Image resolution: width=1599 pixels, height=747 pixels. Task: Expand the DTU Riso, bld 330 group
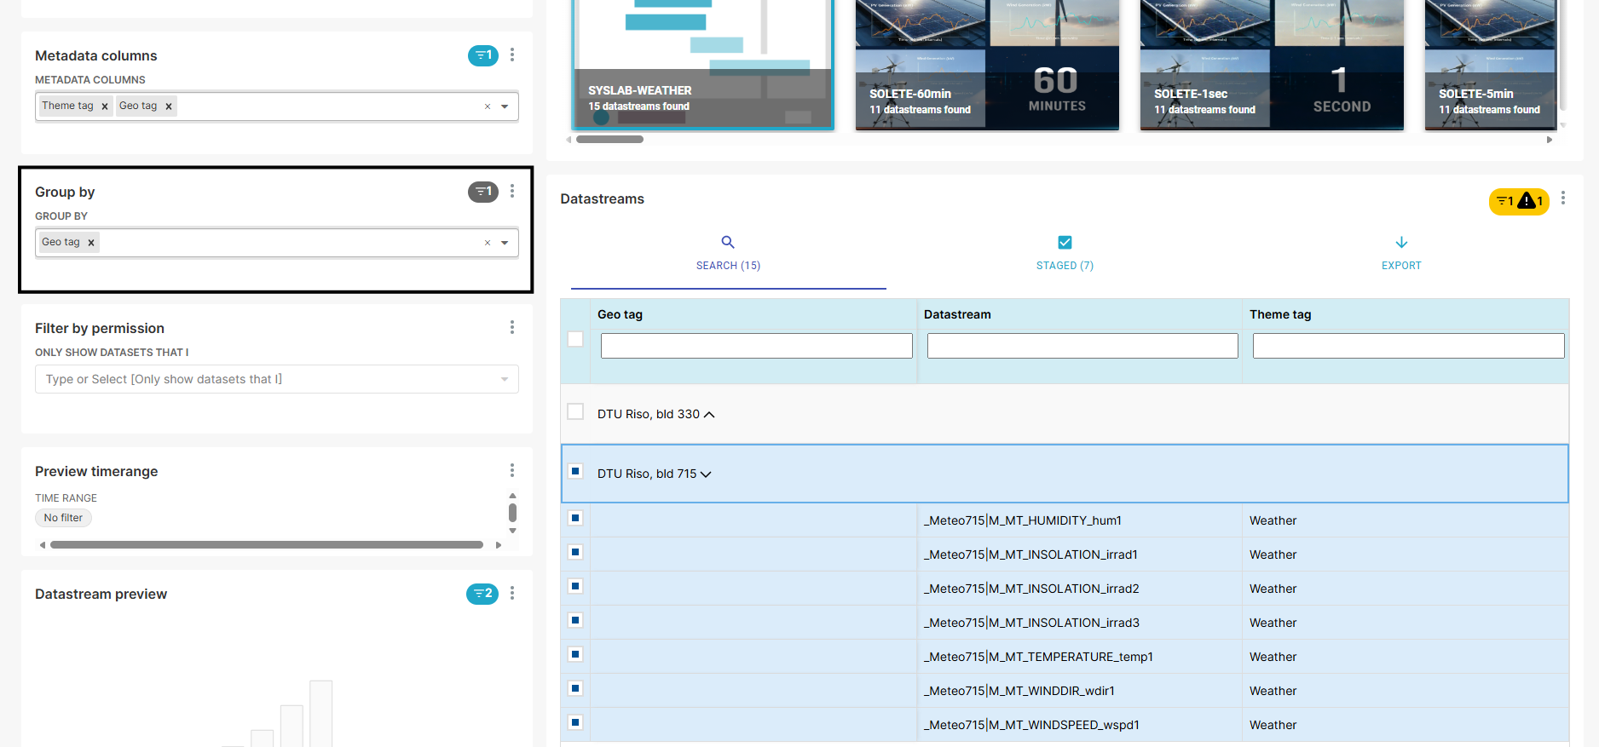tap(709, 415)
